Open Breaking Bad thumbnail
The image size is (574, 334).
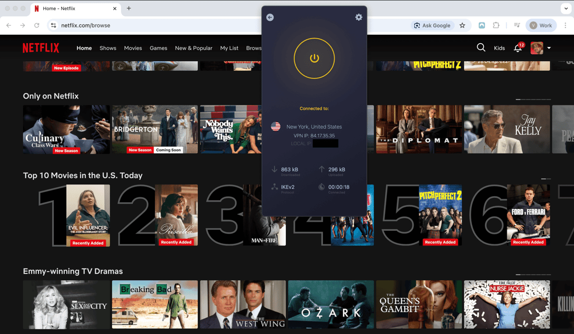click(x=155, y=304)
